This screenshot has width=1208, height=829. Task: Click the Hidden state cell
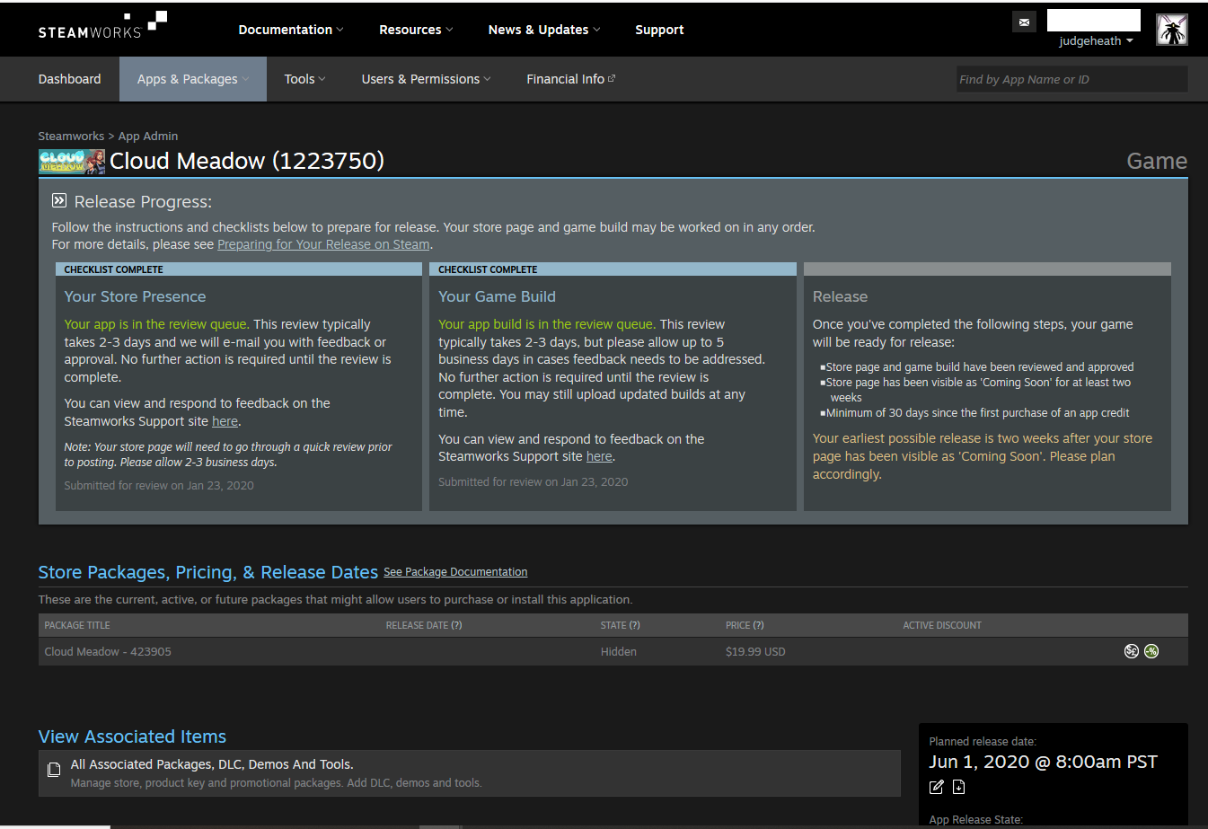click(x=619, y=652)
